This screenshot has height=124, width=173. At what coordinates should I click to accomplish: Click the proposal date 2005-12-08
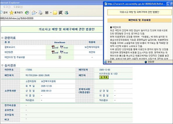coord(105,70)
